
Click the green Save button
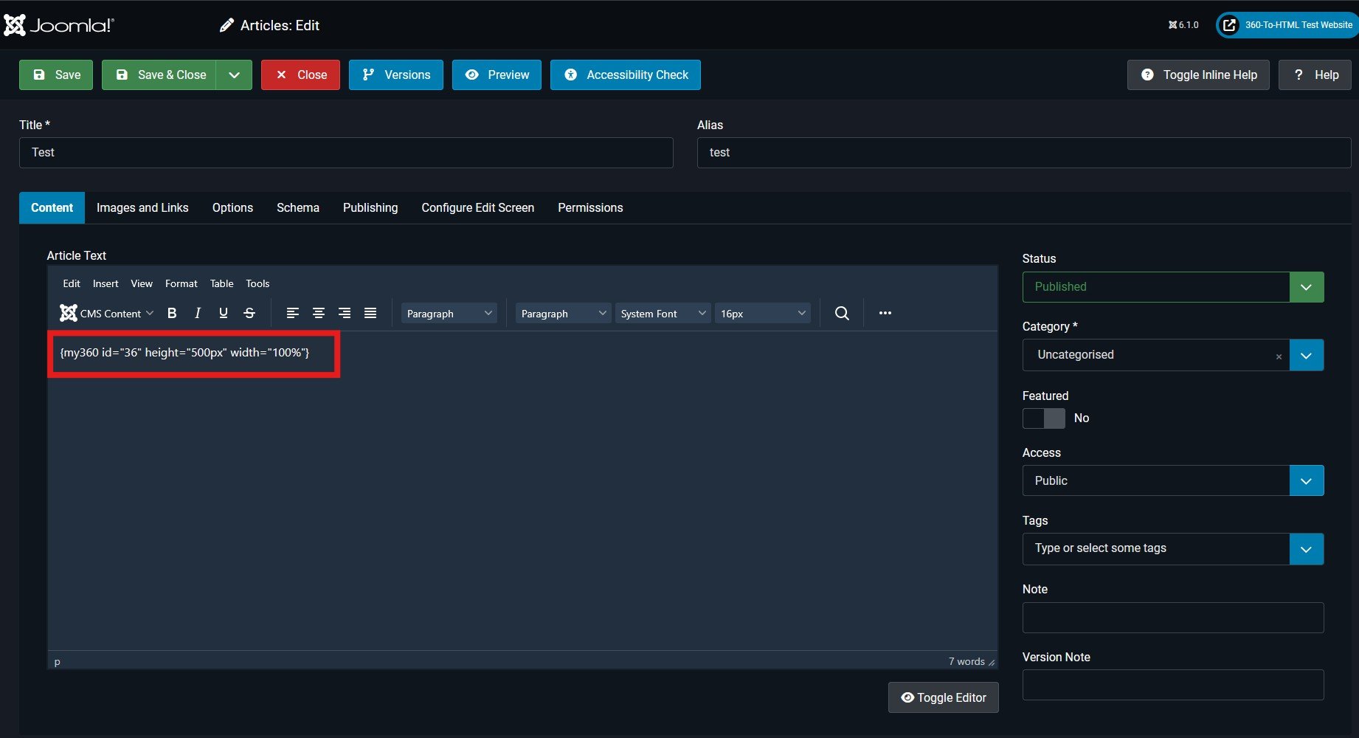(56, 75)
